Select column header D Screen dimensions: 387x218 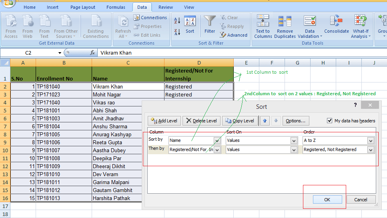[199, 63]
